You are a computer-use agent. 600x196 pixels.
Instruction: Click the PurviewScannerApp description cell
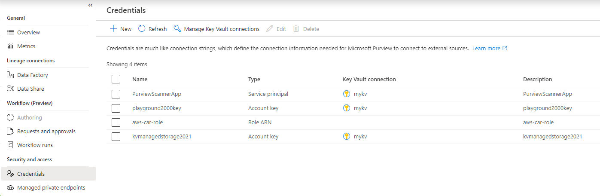tap(548, 94)
